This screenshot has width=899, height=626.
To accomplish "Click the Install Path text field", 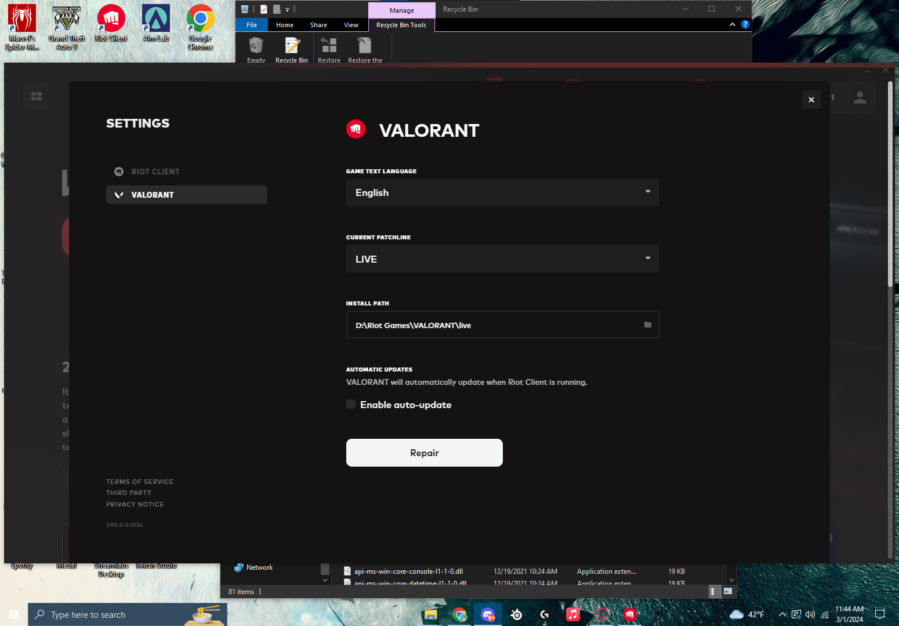I will (493, 325).
